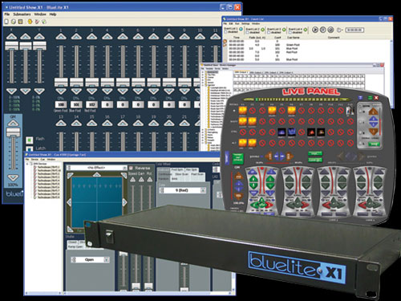Viewport: 401px width, 301px height.
Task: Click the Stop button in Event List window
Action: click(x=330, y=30)
